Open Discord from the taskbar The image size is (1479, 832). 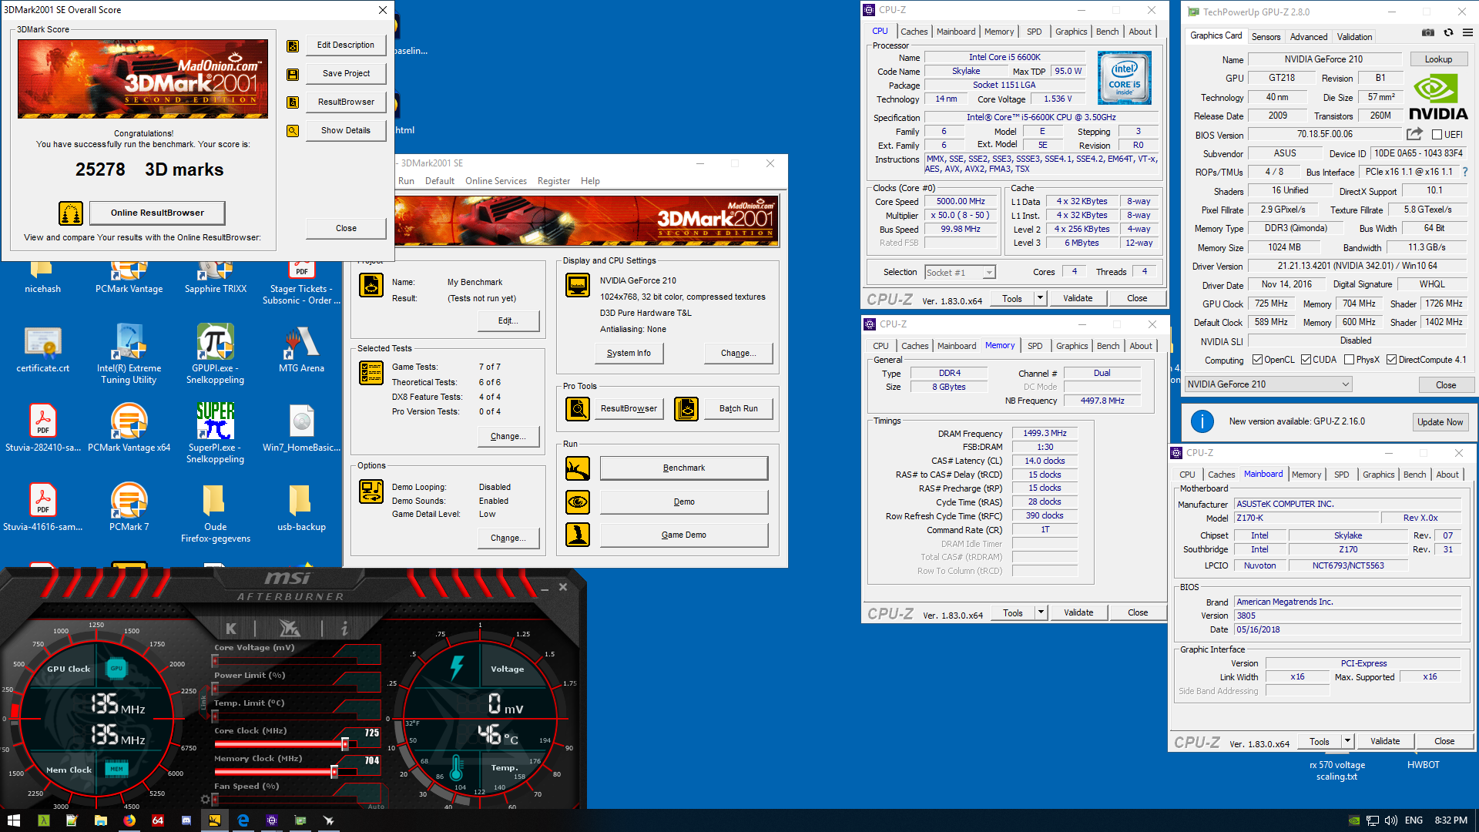point(186,820)
